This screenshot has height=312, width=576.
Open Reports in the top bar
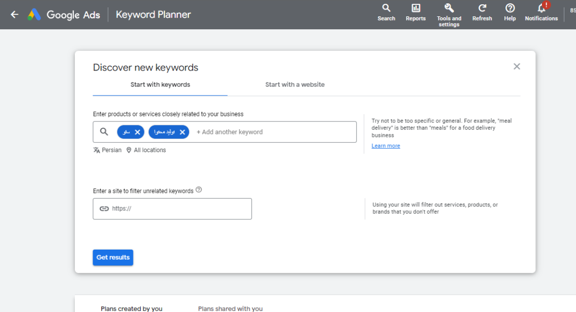[416, 12]
